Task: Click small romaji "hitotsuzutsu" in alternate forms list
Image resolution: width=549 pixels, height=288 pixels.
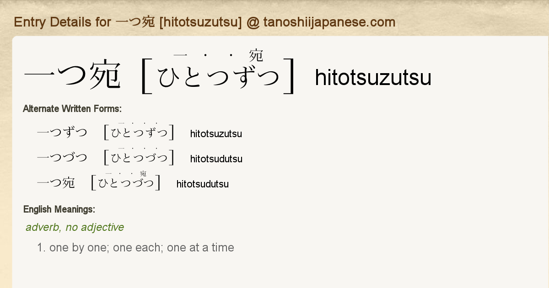Action: click(x=216, y=134)
